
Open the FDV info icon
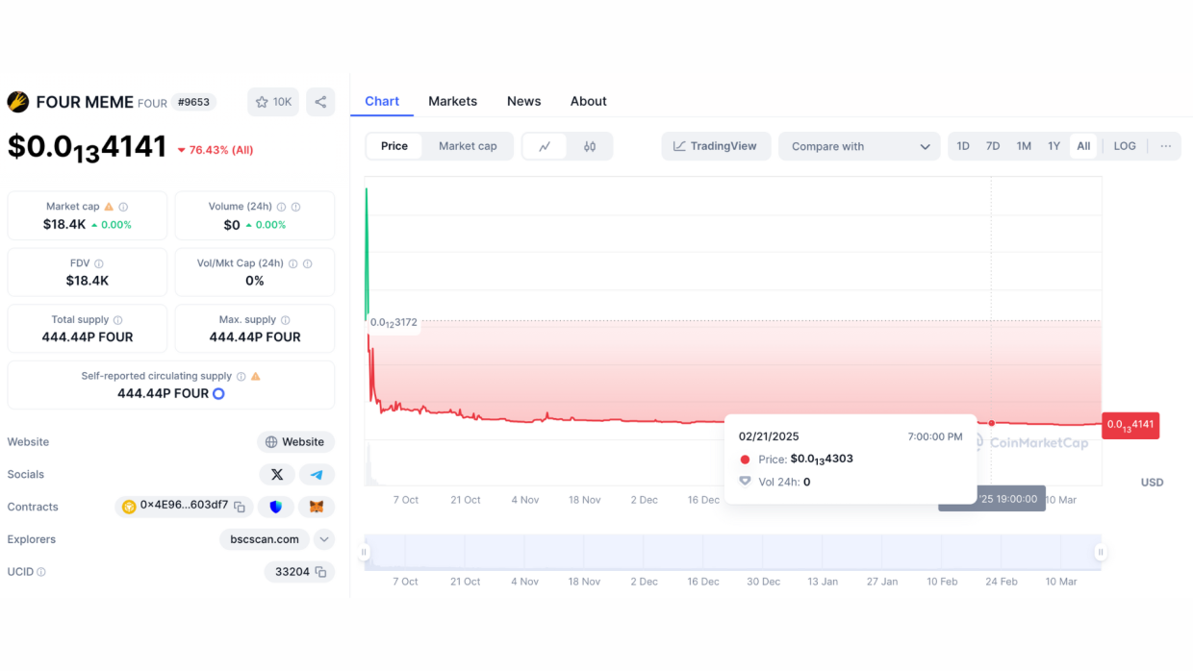[99, 263]
